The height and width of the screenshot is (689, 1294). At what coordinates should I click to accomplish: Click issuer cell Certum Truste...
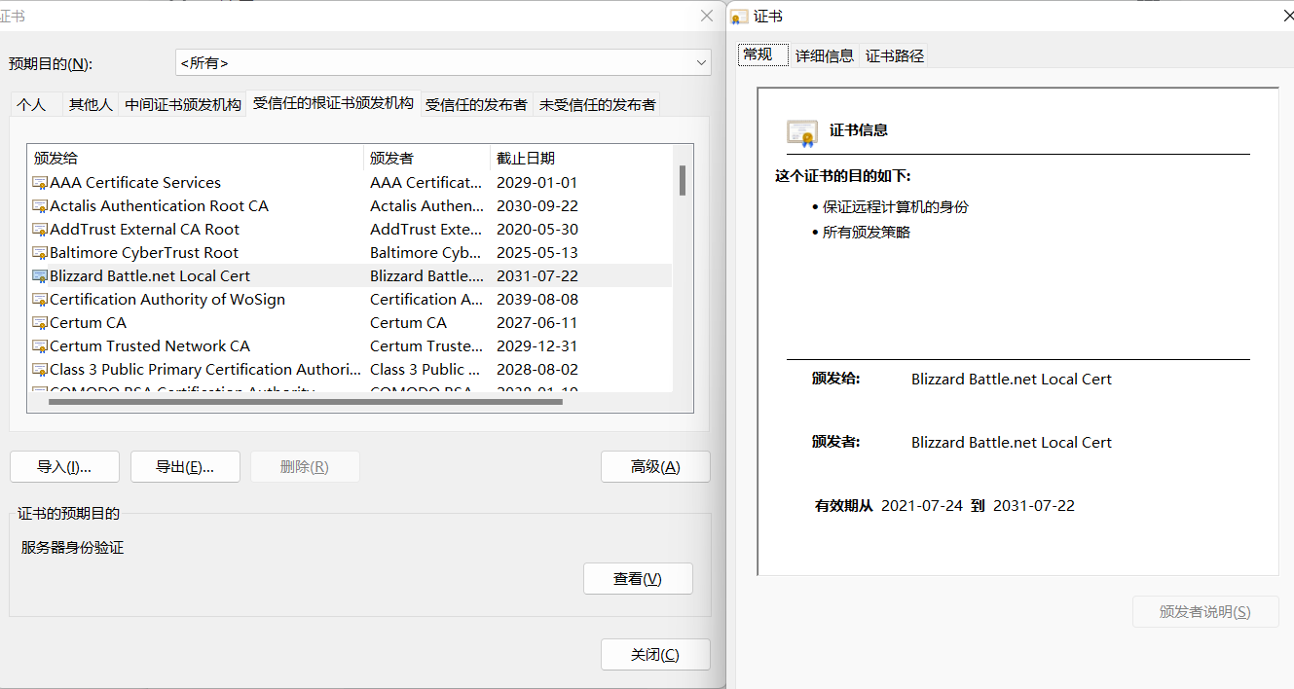pyautogui.click(x=426, y=346)
